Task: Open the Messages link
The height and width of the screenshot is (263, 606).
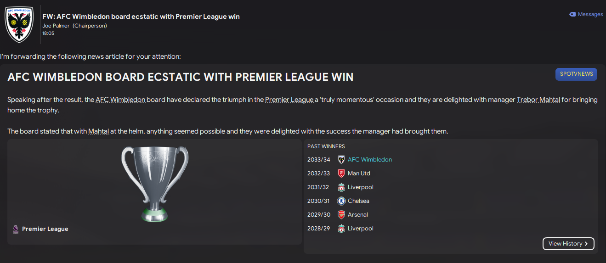Action: pyautogui.click(x=590, y=14)
